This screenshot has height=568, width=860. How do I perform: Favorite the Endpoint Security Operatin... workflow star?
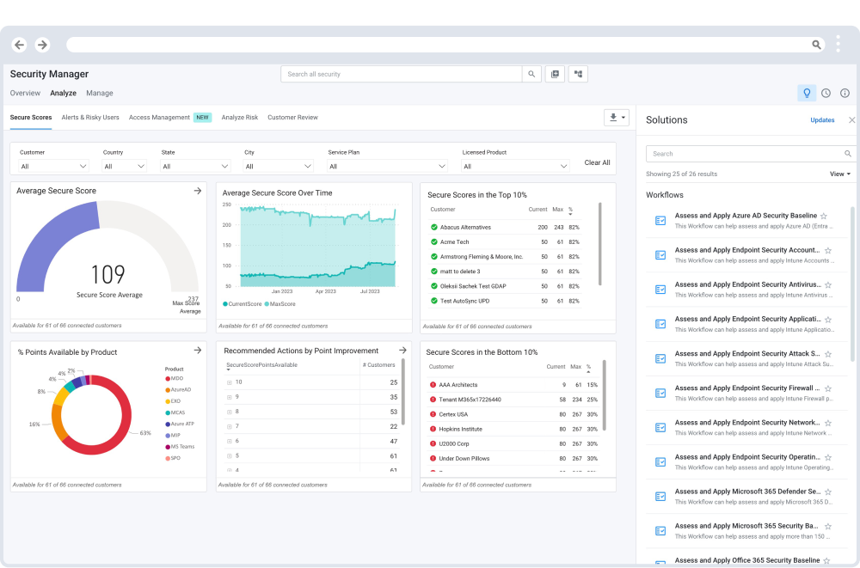pos(828,458)
